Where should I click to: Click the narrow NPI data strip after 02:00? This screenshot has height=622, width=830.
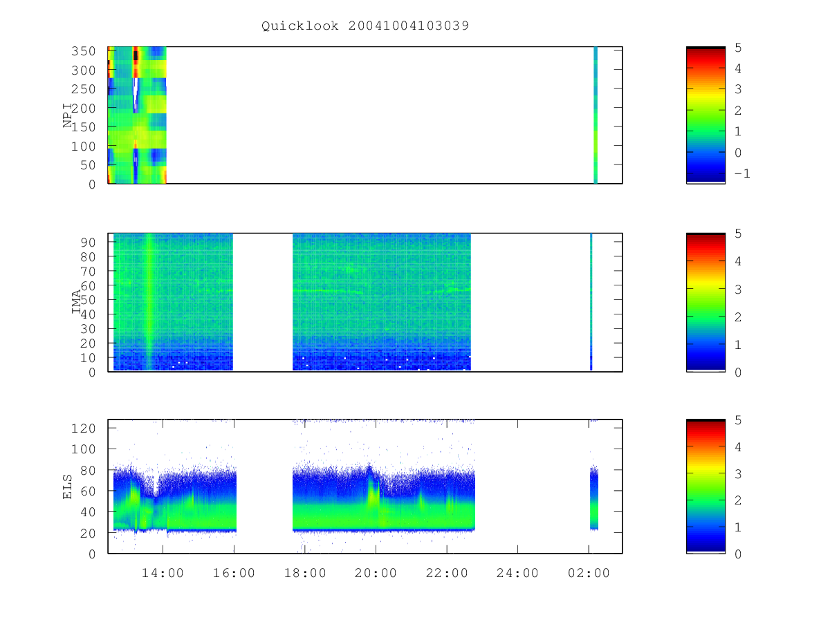[x=596, y=115]
